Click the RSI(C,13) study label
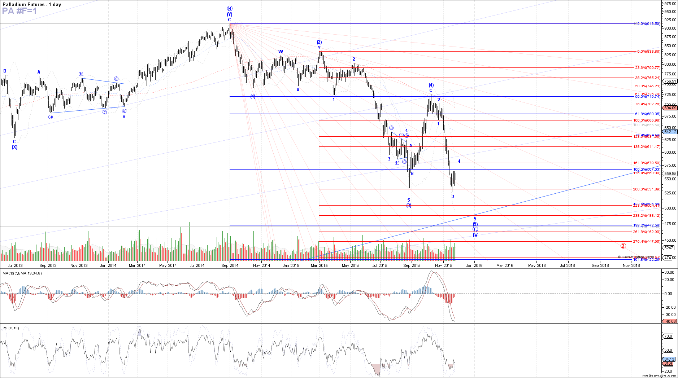The height and width of the screenshot is (378, 678). tap(11, 328)
